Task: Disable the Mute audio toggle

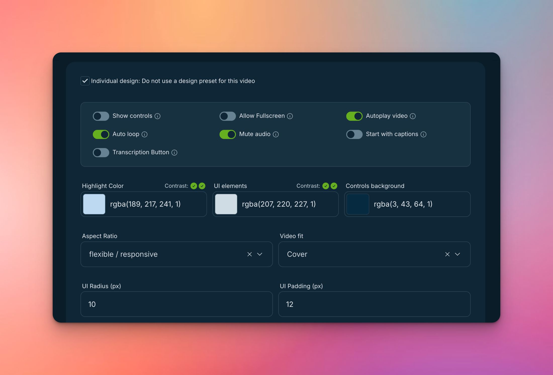Action: pos(227,134)
